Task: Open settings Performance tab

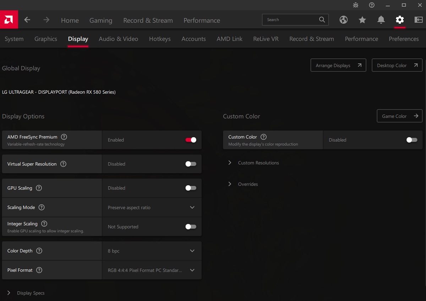Action: point(361,39)
